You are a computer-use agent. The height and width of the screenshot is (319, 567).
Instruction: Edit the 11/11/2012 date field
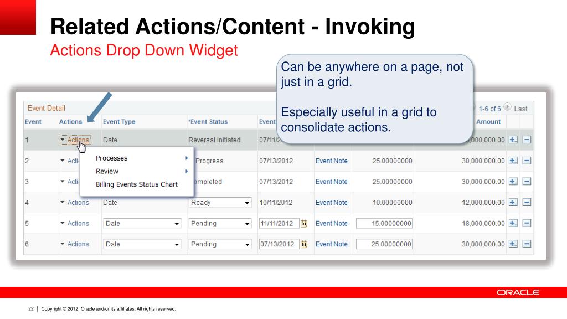click(x=279, y=224)
